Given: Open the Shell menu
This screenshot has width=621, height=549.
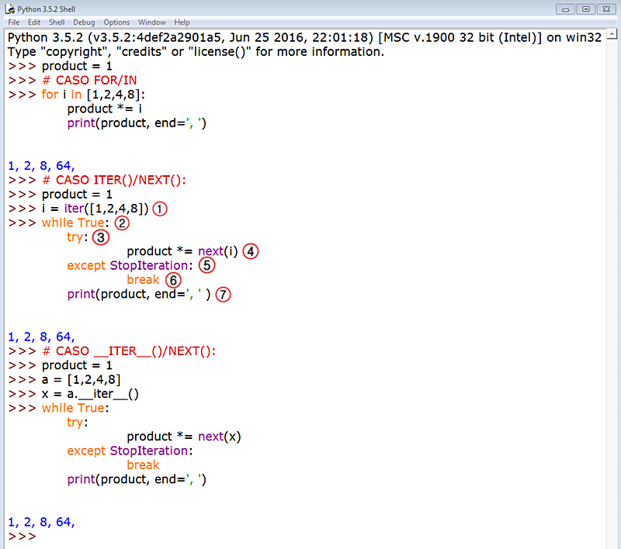Looking at the screenshot, I should tap(57, 22).
